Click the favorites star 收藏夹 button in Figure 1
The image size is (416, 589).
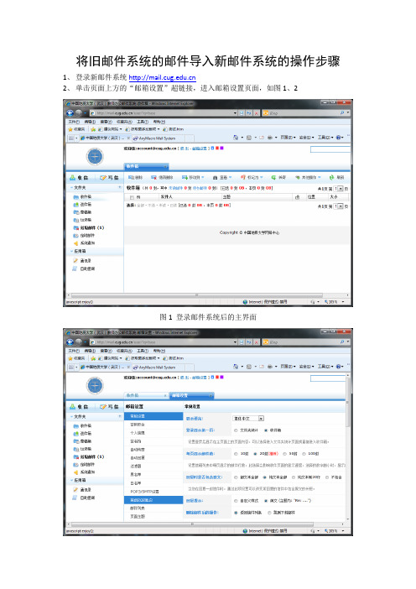point(76,129)
